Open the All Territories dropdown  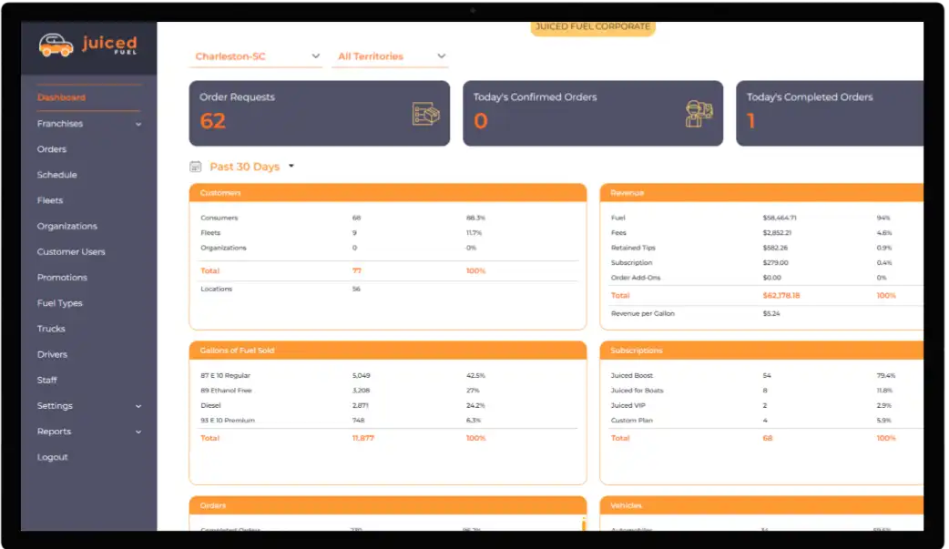pos(391,56)
